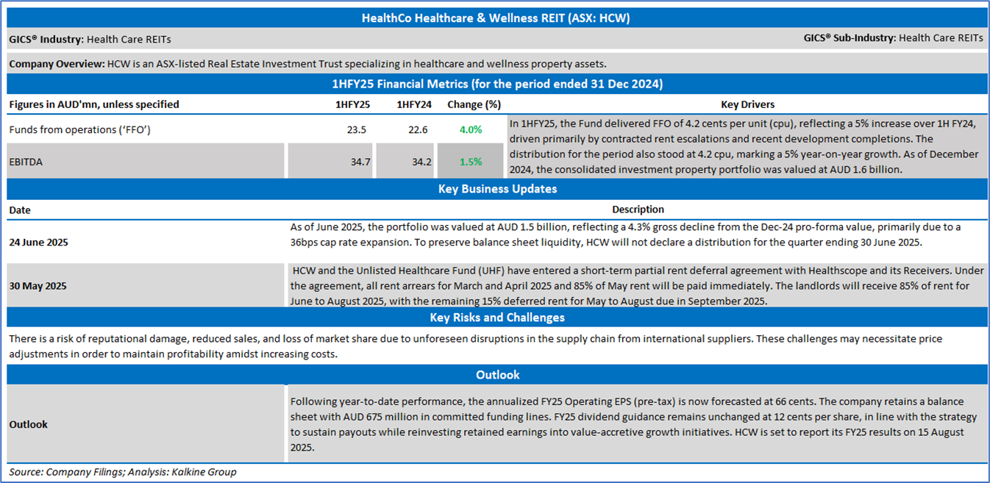Select the Key Risks and Challenges header
Viewport: 990px width, 483px height.
click(497, 318)
